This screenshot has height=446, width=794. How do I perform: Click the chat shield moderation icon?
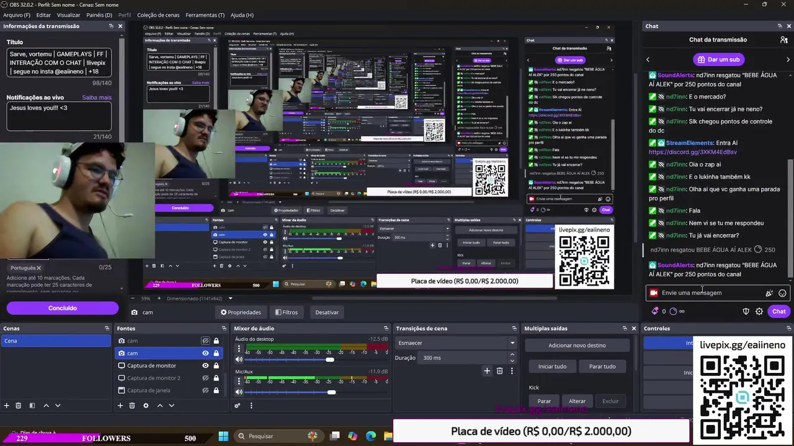746,312
